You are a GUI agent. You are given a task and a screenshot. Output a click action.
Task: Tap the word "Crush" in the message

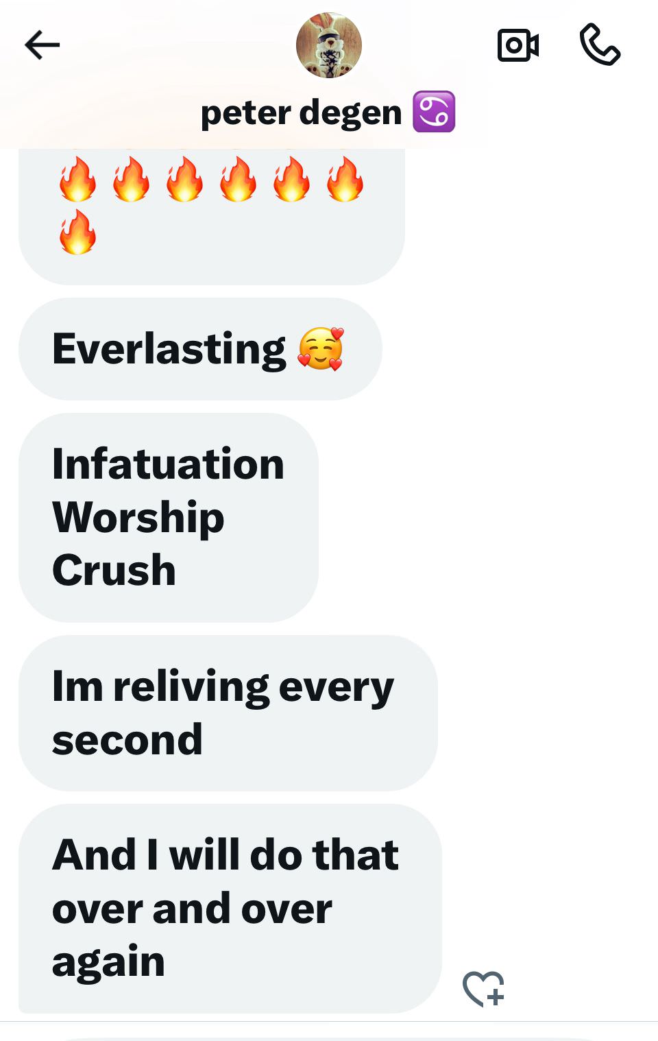pos(114,571)
